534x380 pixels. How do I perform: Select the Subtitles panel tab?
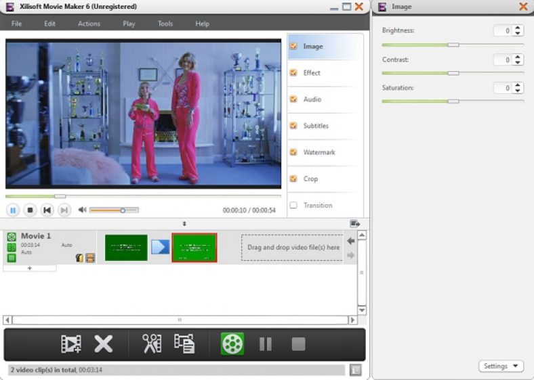point(316,126)
